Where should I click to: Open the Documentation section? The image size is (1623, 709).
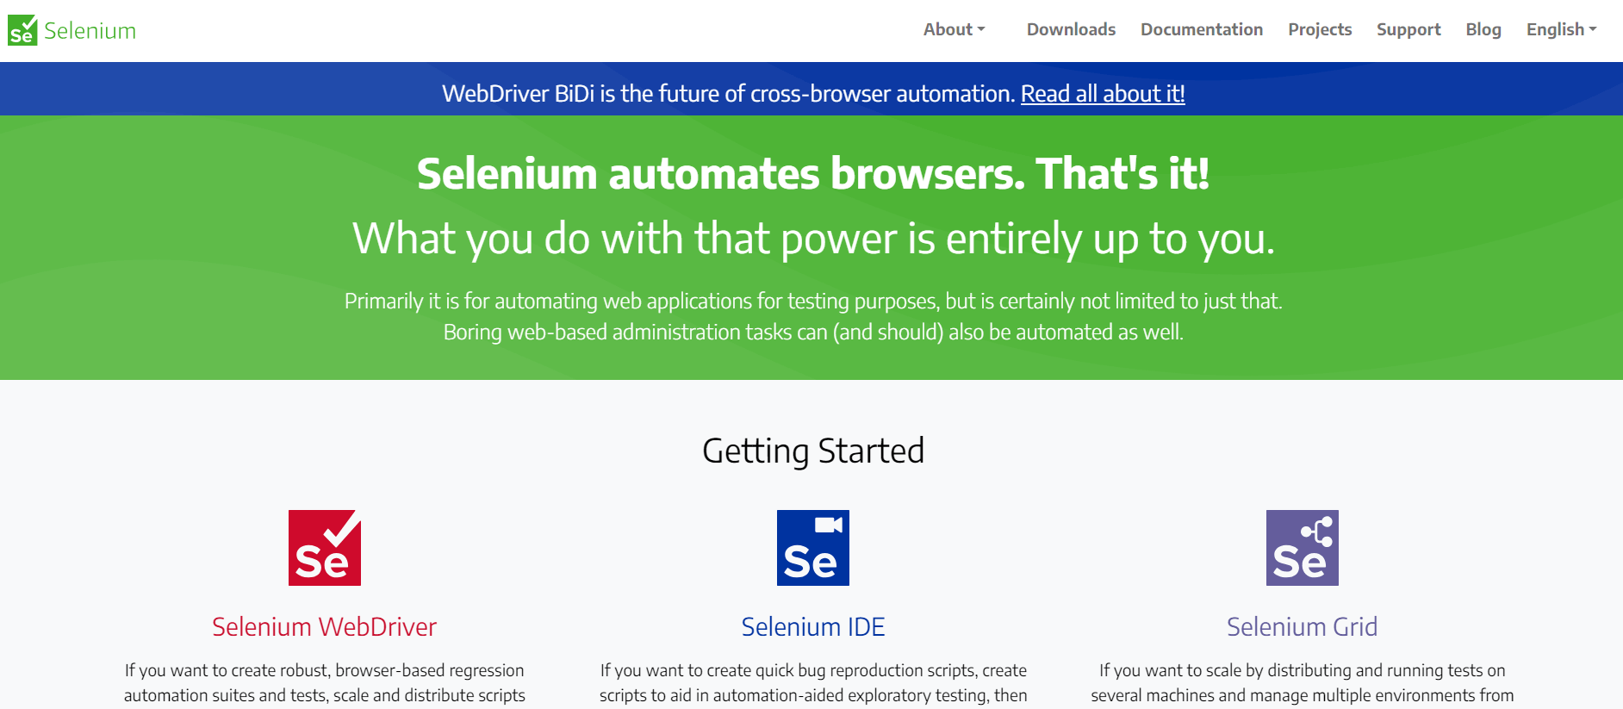tap(1201, 28)
